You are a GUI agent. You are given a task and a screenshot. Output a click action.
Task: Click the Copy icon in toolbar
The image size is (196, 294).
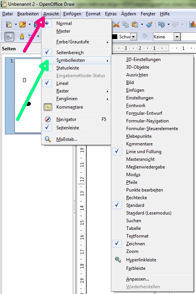pyautogui.click(x=125, y=25)
